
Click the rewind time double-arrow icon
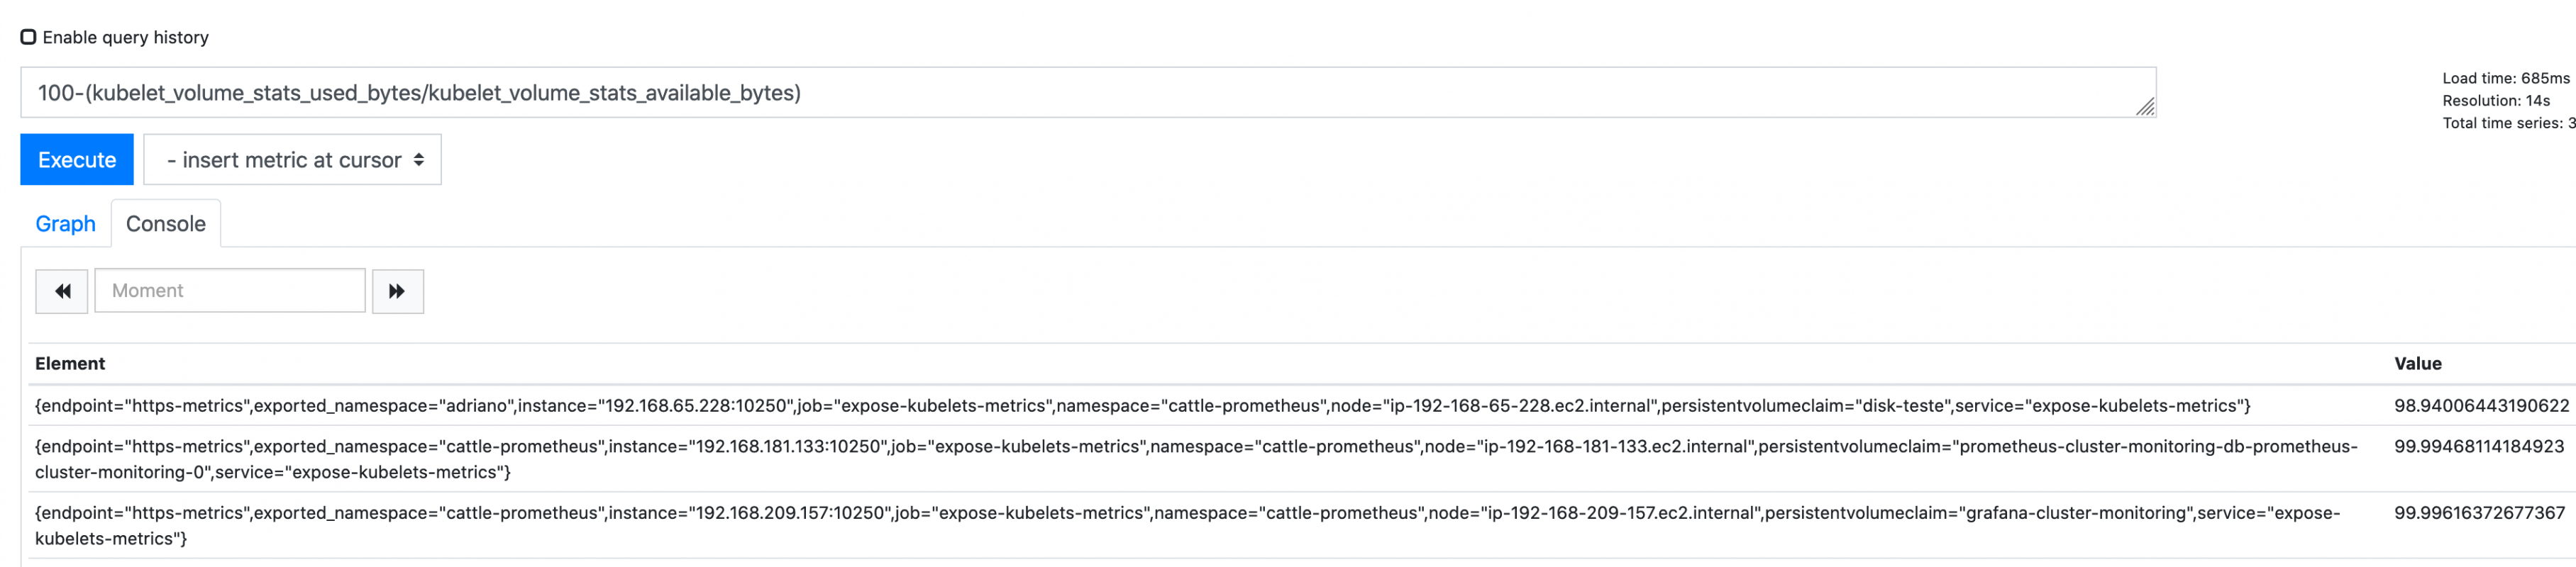tap(62, 291)
